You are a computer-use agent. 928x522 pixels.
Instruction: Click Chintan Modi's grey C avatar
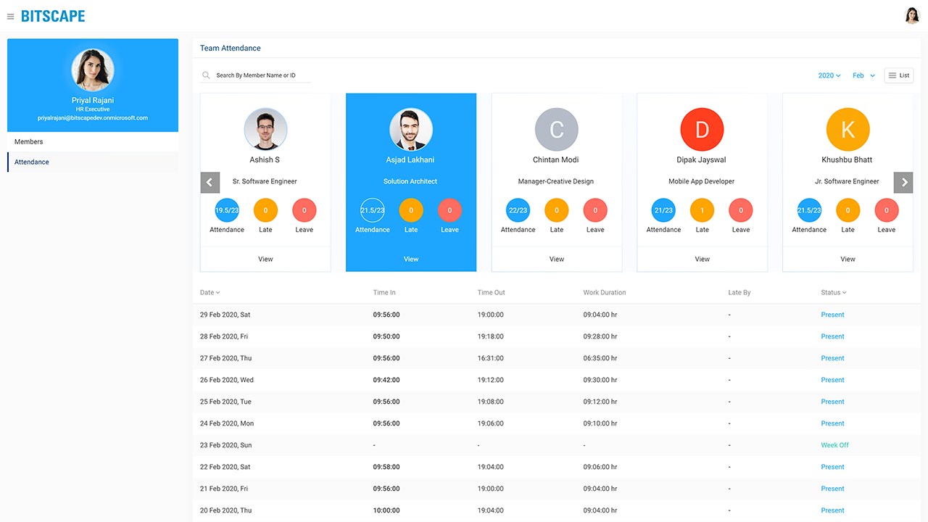pos(557,130)
